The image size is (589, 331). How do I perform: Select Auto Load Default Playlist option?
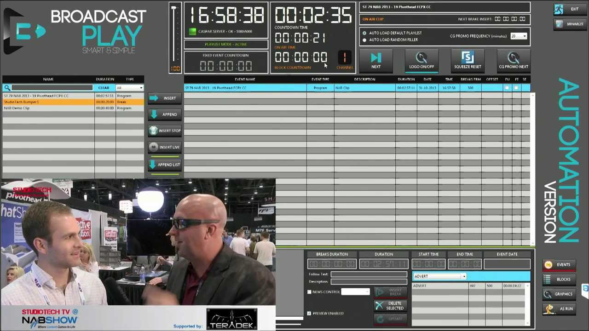[364, 33]
